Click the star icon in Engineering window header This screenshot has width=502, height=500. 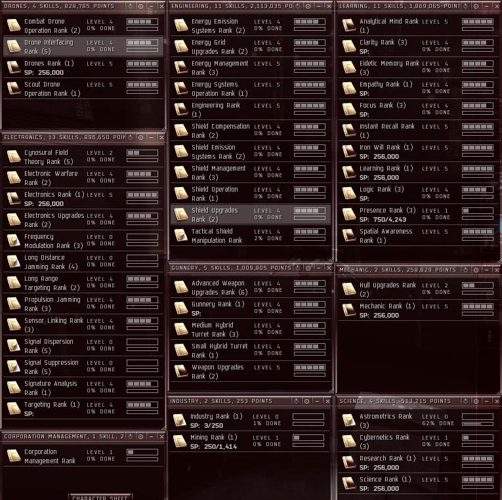click(x=297, y=6)
